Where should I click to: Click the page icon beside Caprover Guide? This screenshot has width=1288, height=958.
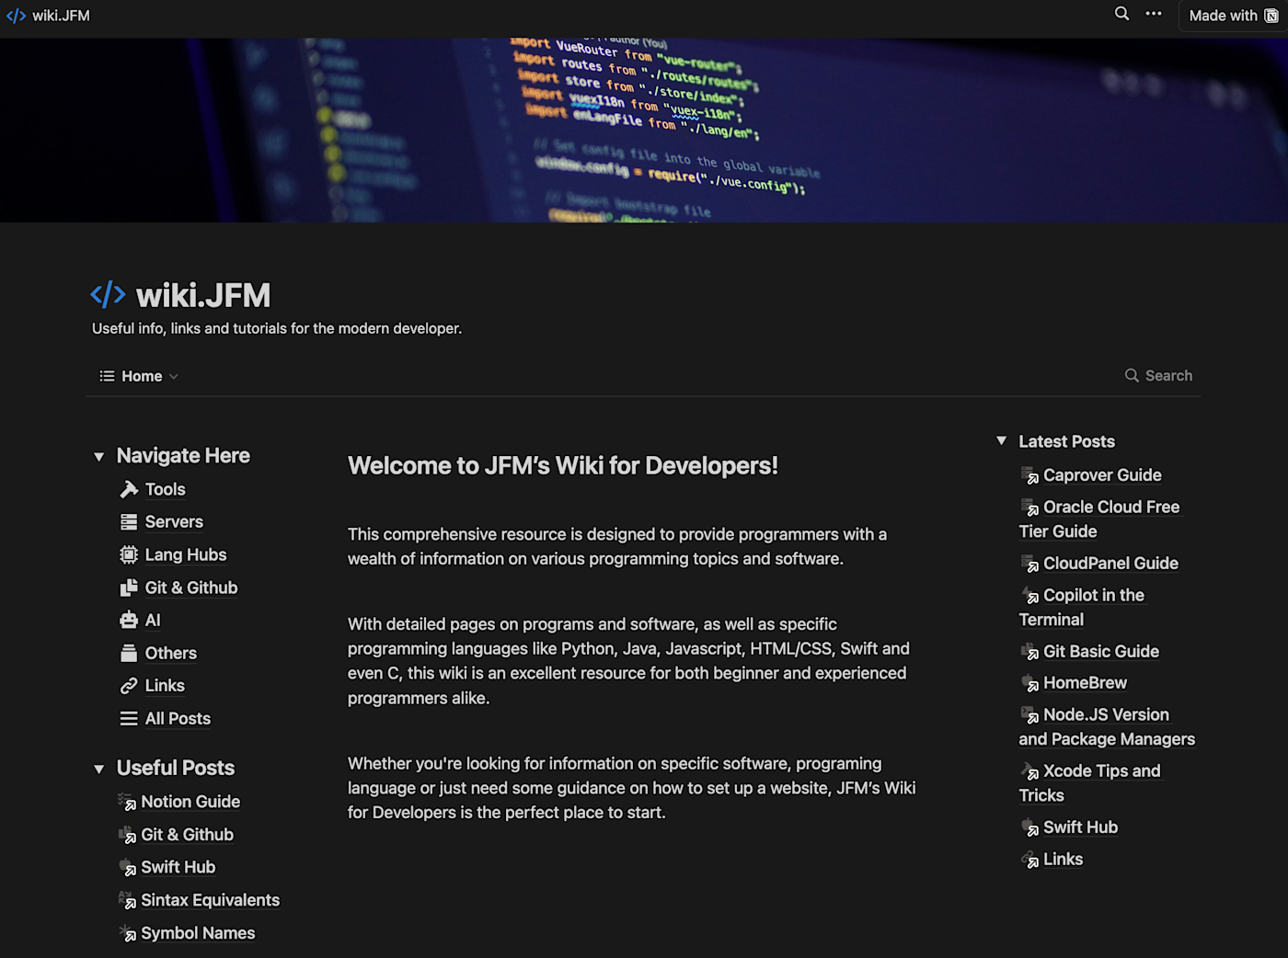(1029, 475)
